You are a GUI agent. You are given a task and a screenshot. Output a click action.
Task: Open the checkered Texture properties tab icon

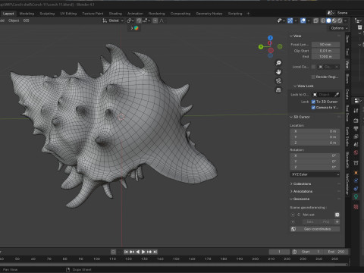pos(356,207)
